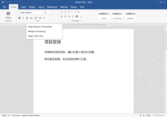Viewport: 167px width, 117px height.
Task: Click the Paste clipboard icon
Action: [x=8, y=13]
